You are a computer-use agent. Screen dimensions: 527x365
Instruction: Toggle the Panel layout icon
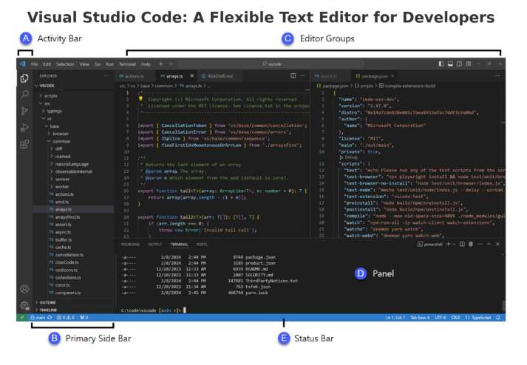[450, 64]
